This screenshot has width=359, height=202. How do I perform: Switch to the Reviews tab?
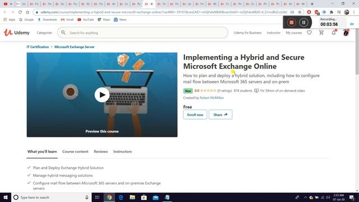coord(101,151)
